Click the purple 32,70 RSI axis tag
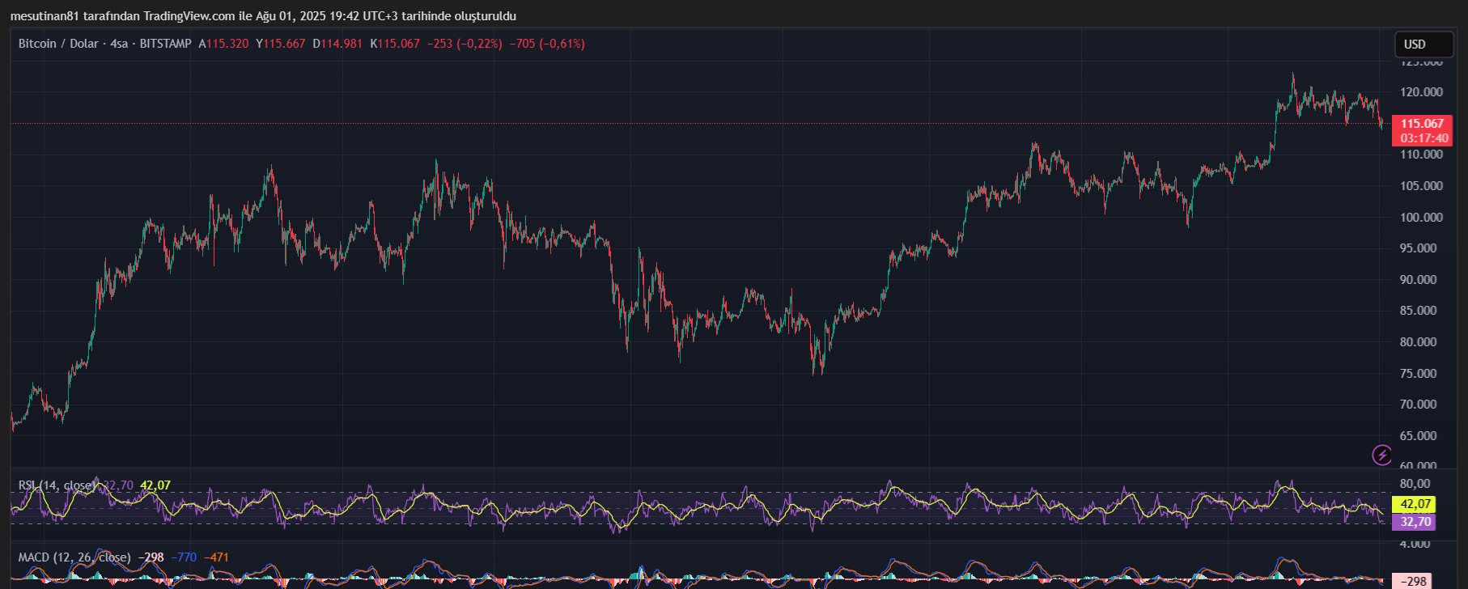 pos(1415,522)
